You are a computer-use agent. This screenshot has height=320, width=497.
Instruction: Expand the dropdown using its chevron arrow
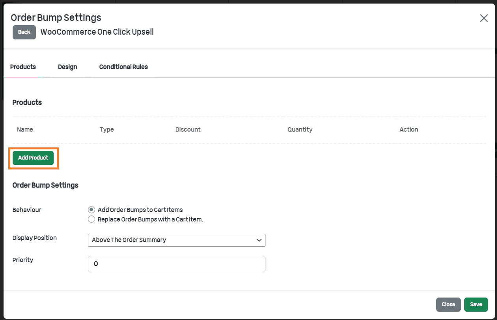(259, 240)
